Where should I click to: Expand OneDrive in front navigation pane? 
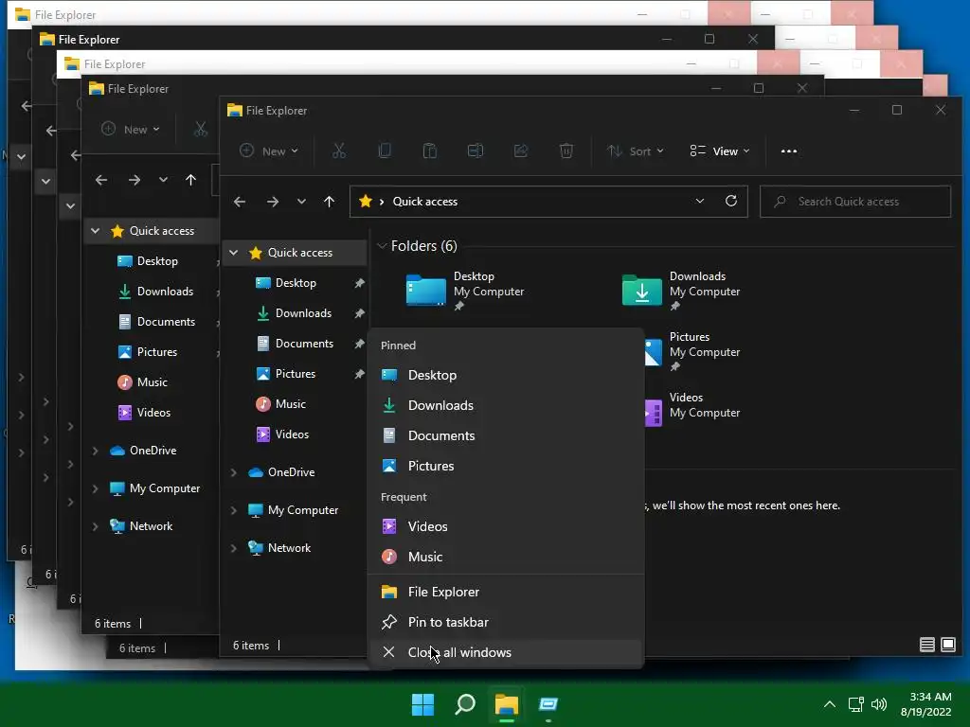click(x=234, y=472)
